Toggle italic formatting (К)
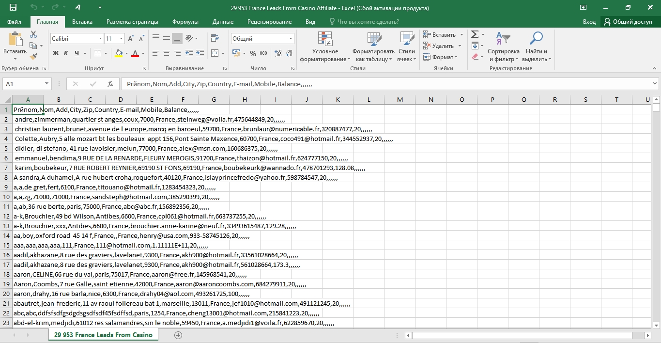The height and width of the screenshot is (343, 661). [x=66, y=53]
